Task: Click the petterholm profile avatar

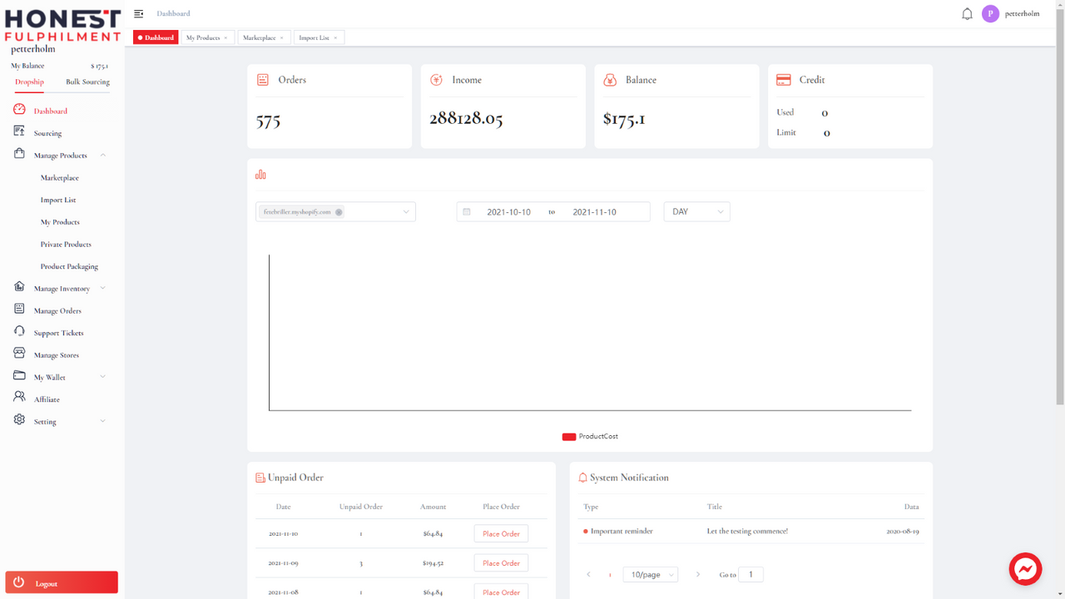Action: [x=990, y=13]
